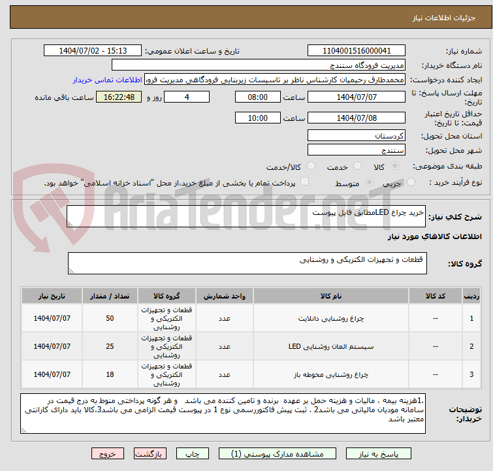Click the remaining days field showing 4

pyautogui.click(x=187, y=97)
